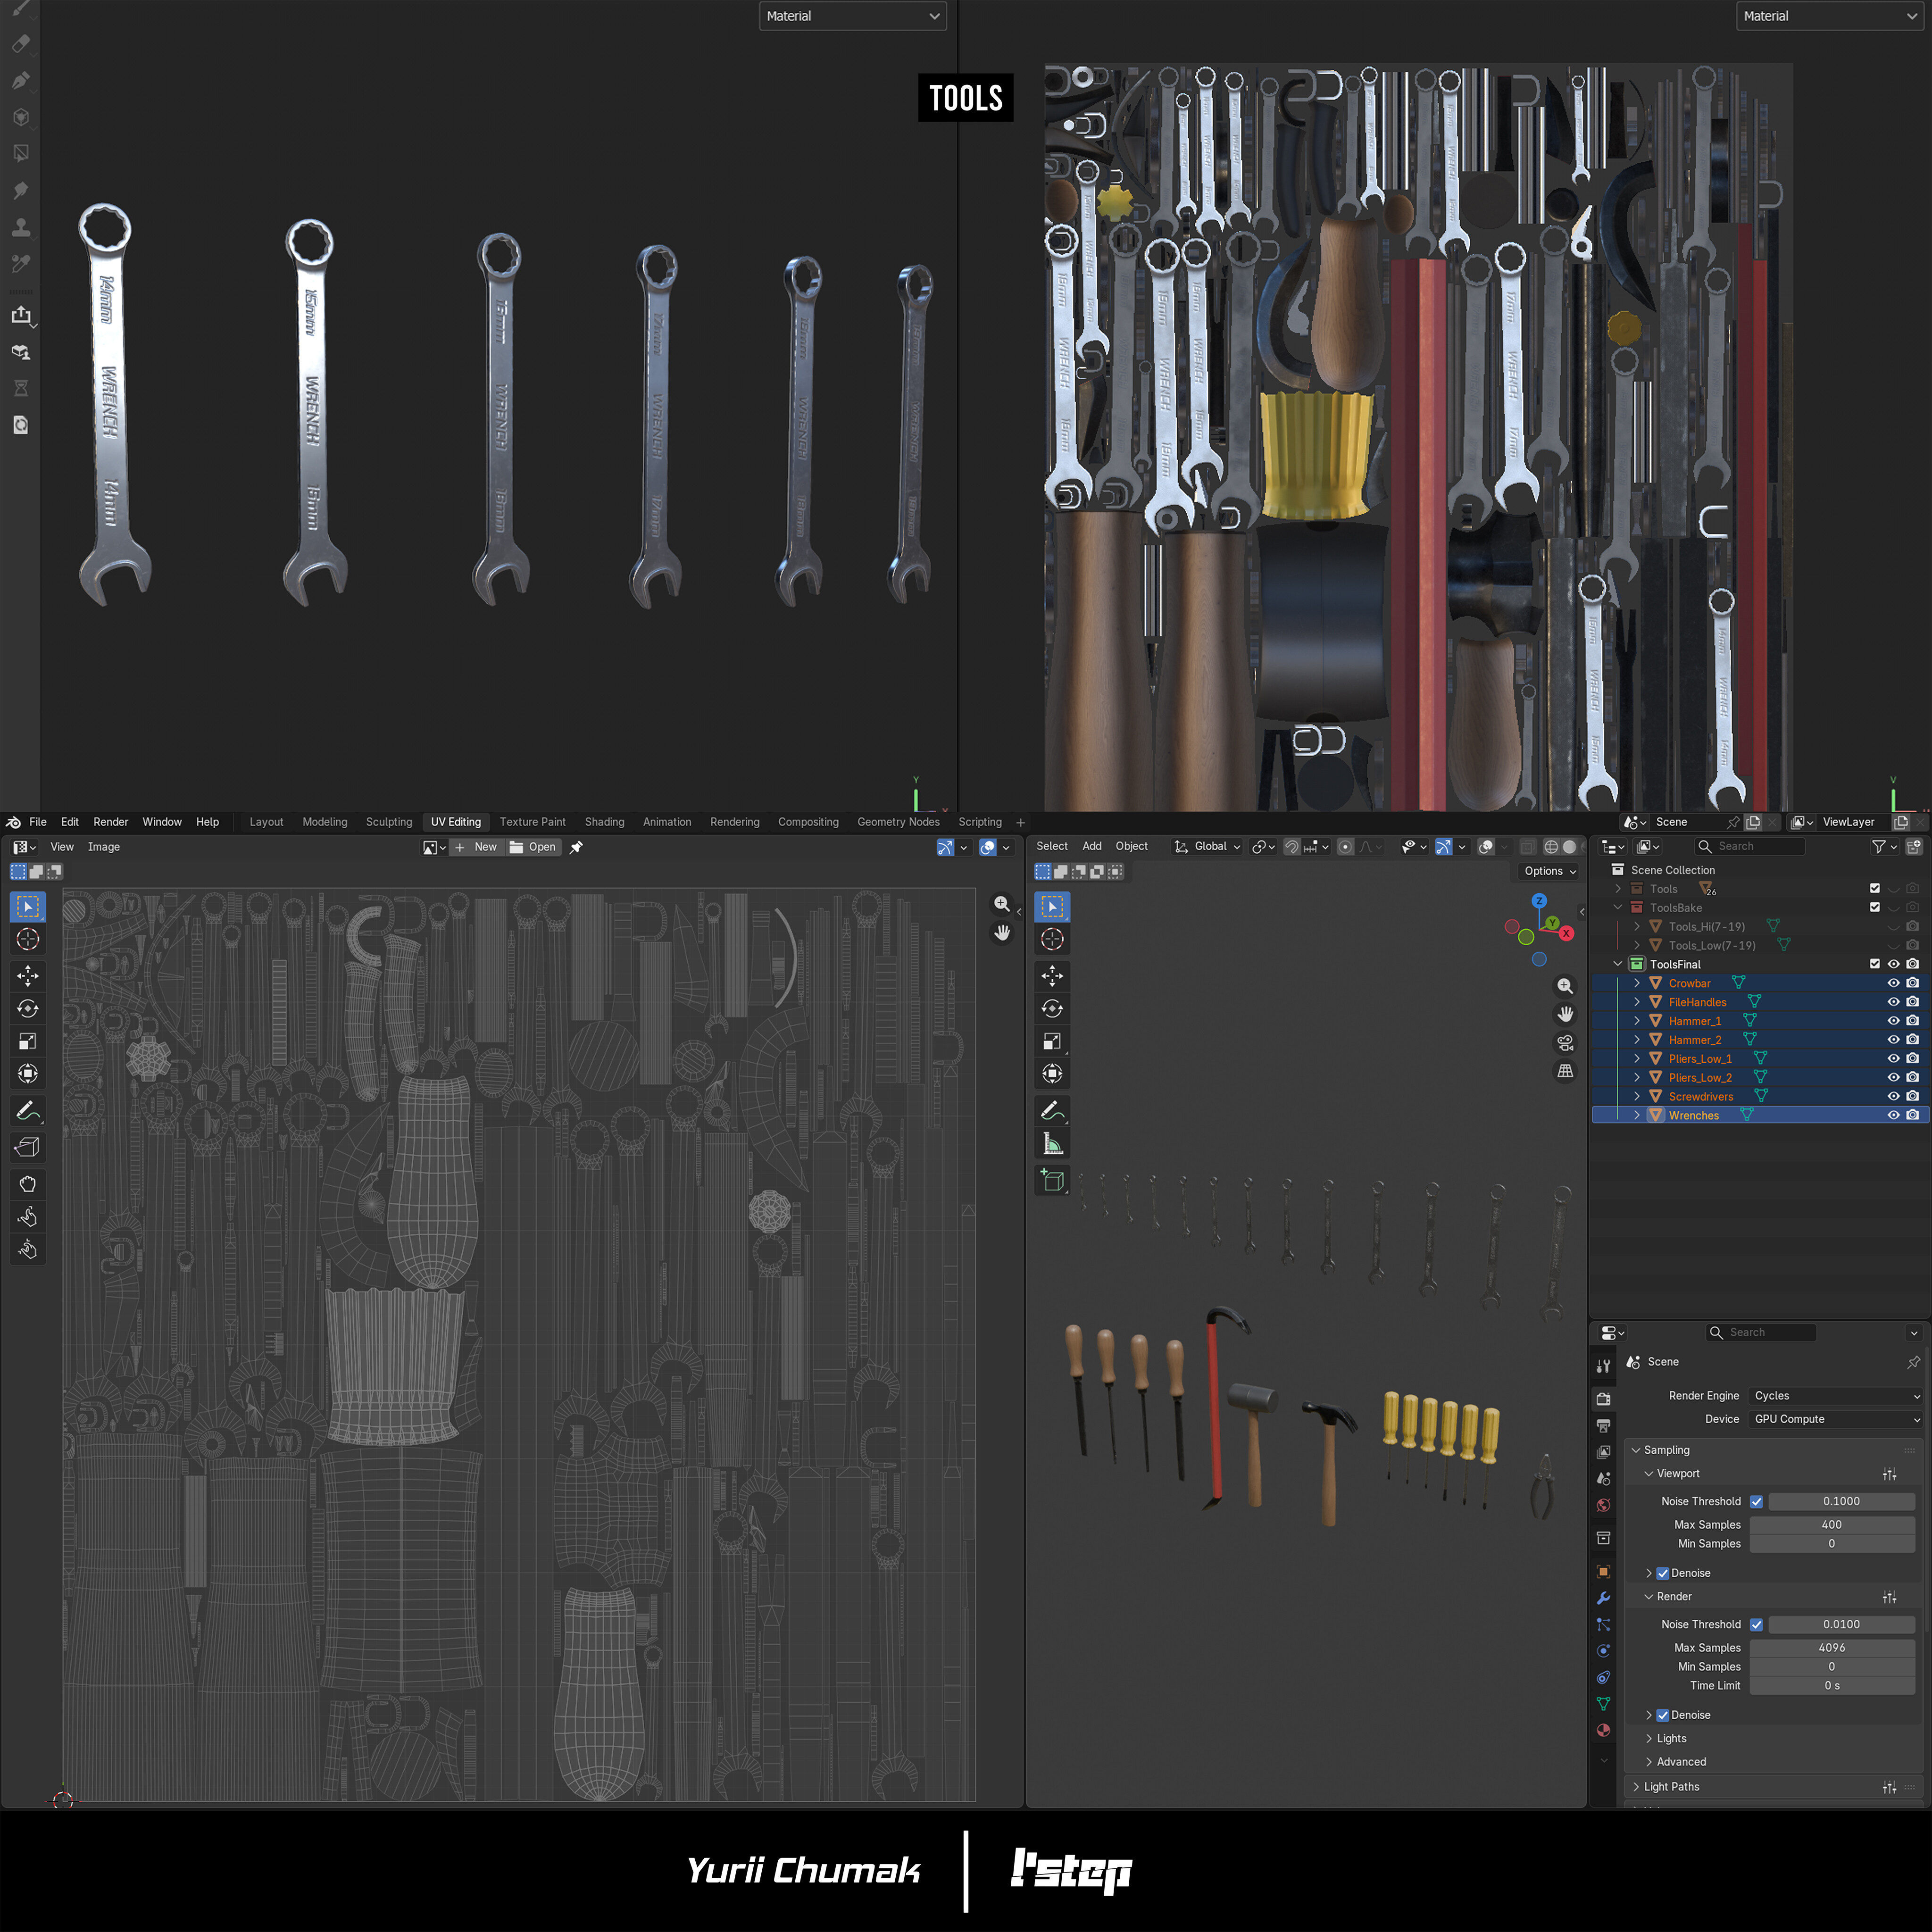
Task: Toggle camera view icon in 3D viewport
Action: click(x=1565, y=1043)
